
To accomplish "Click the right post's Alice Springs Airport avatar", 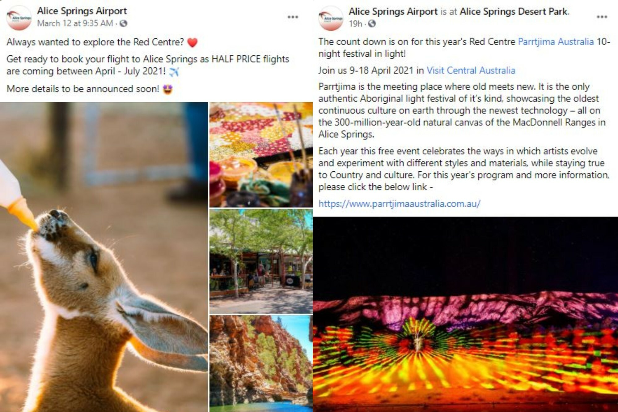I will 331,18.
